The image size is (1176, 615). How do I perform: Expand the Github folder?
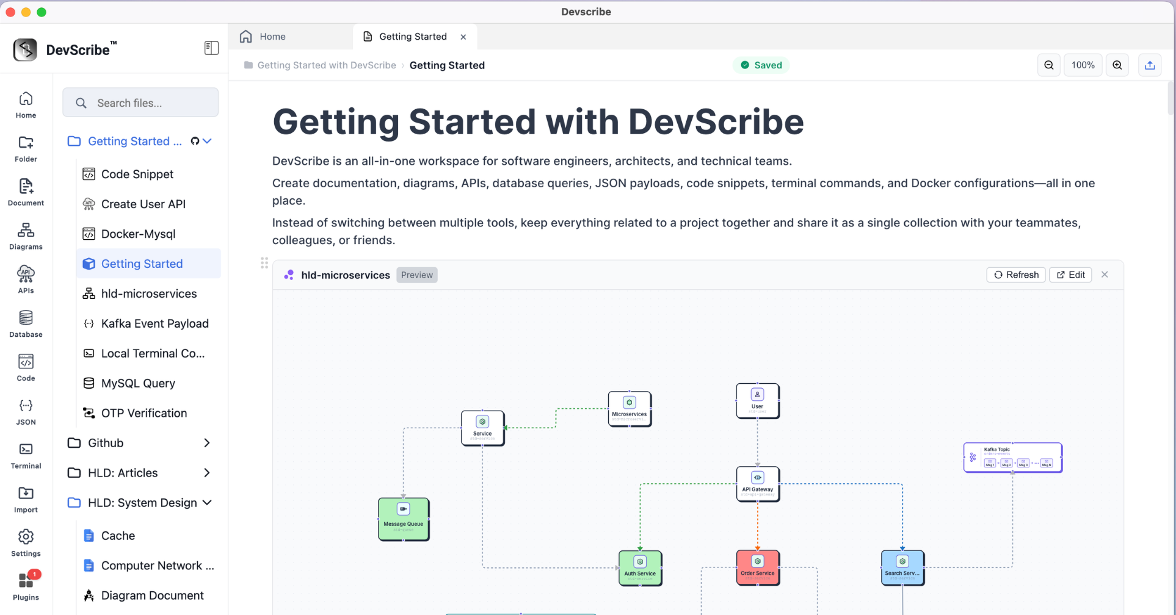pyautogui.click(x=207, y=443)
